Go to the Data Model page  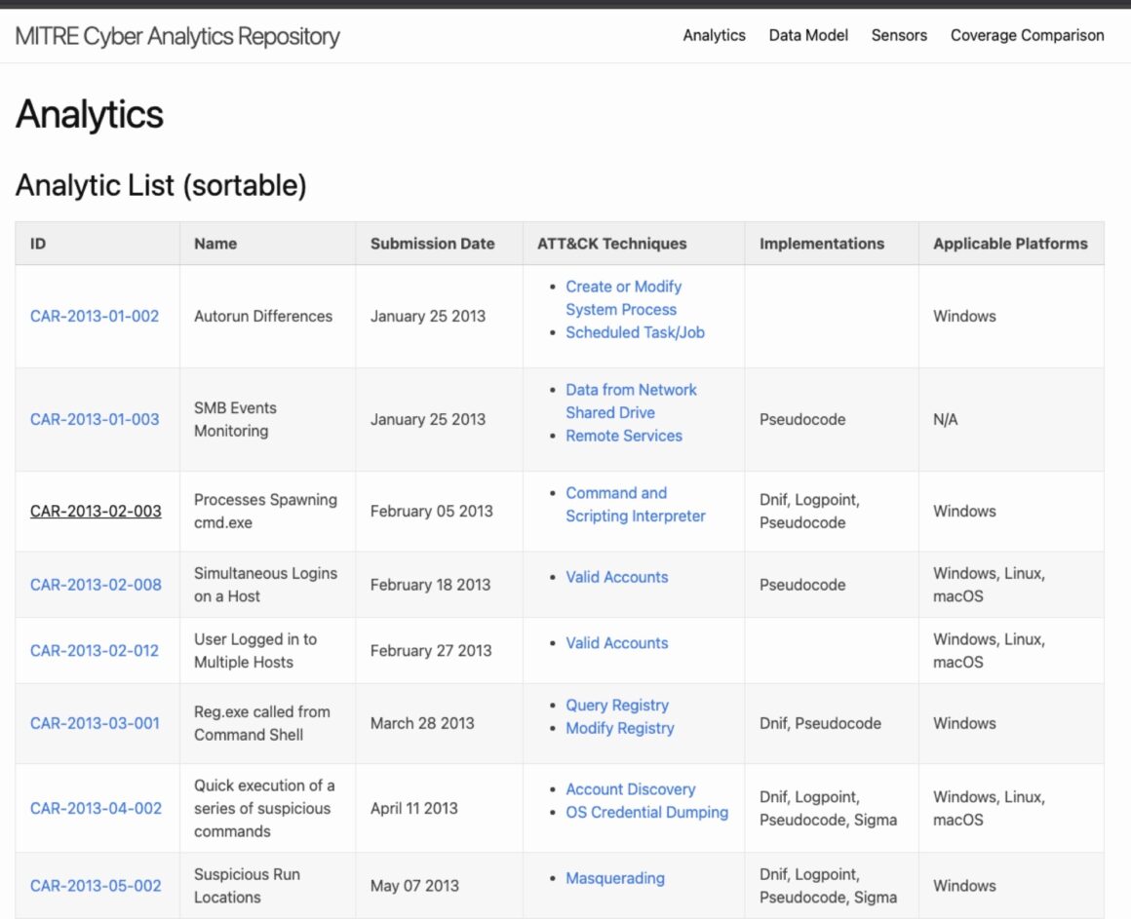pyautogui.click(x=808, y=35)
